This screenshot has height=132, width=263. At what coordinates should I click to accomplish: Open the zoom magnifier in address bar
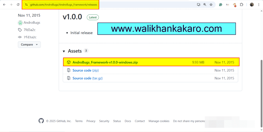coord(205,5)
